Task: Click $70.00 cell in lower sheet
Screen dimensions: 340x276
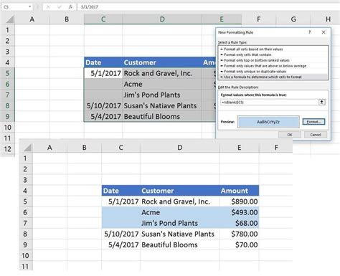Action: point(239,244)
